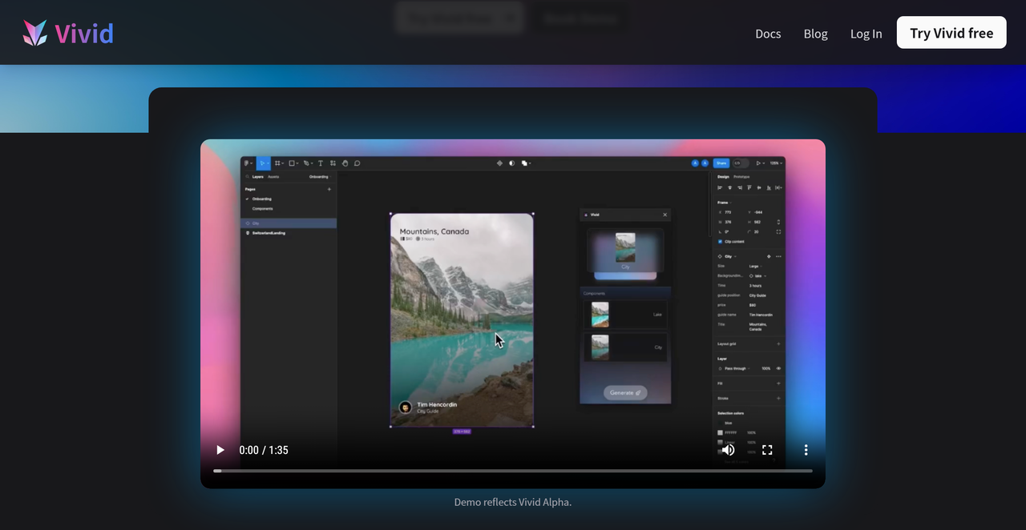The height and width of the screenshot is (530, 1026).
Task: Open the Resources tool in the demo toolbar
Action: coord(333,163)
